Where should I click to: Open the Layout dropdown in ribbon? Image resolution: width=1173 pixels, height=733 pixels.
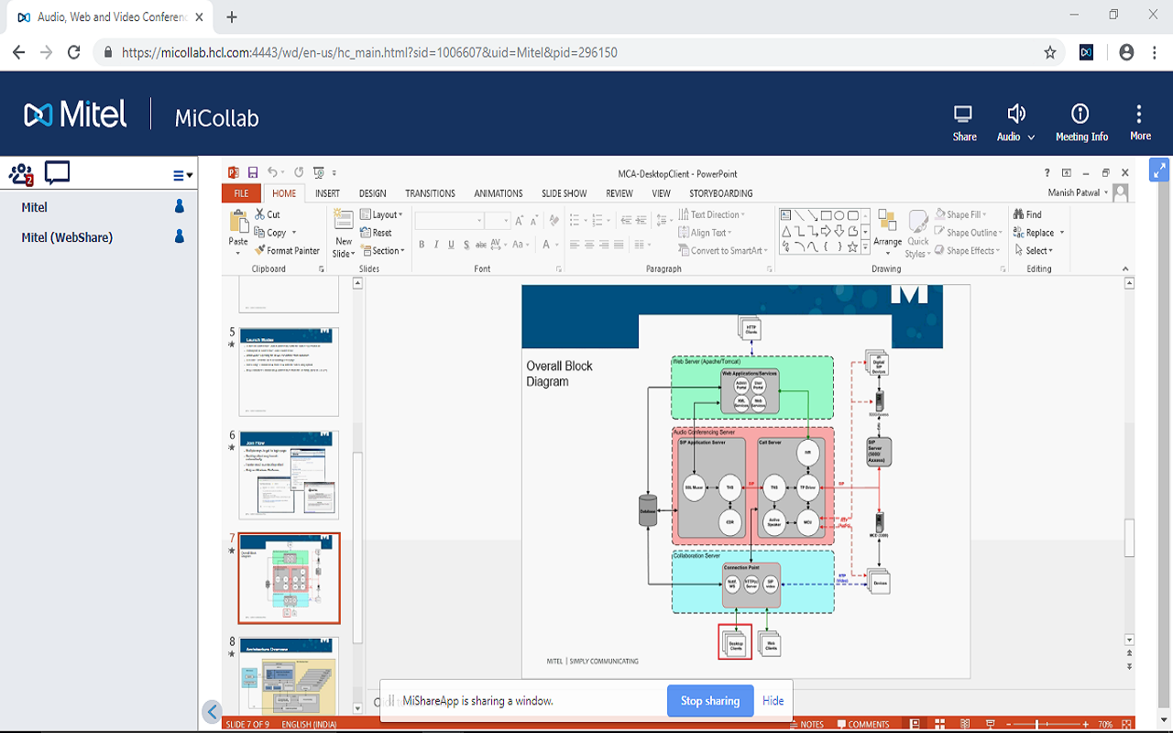[387, 214]
